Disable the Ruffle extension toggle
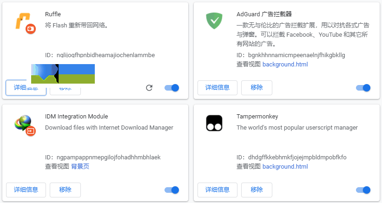The image size is (382, 203). coord(172,88)
